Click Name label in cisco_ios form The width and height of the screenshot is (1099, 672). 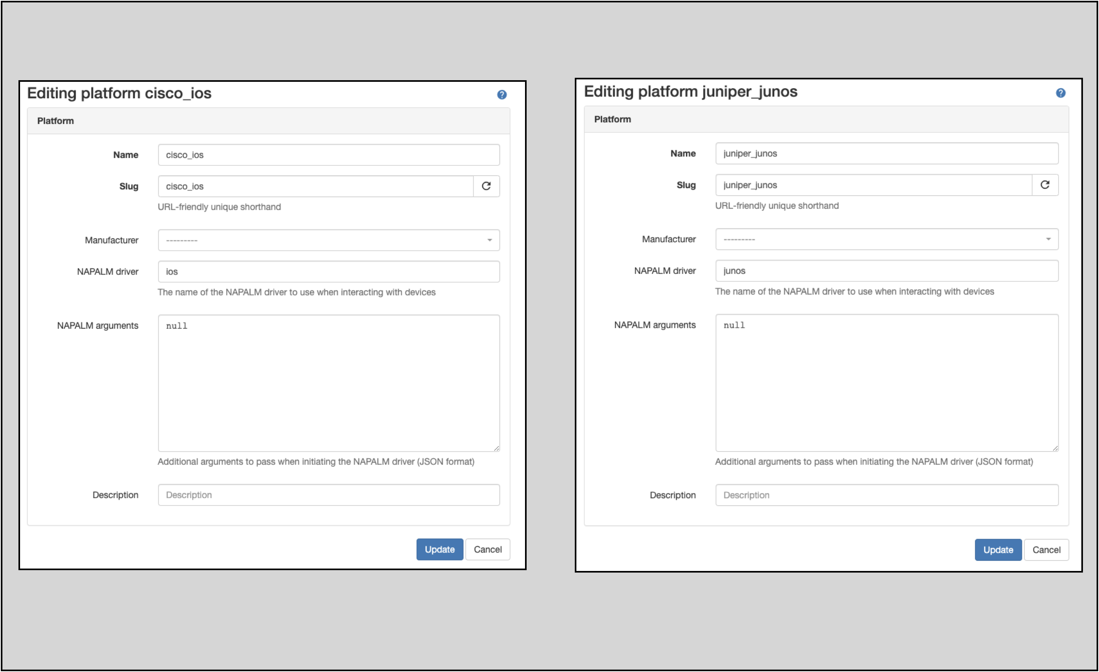[x=126, y=155]
